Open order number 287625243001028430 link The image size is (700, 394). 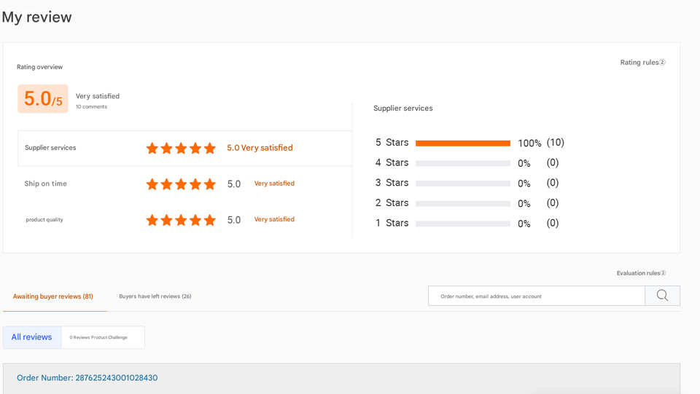87,378
